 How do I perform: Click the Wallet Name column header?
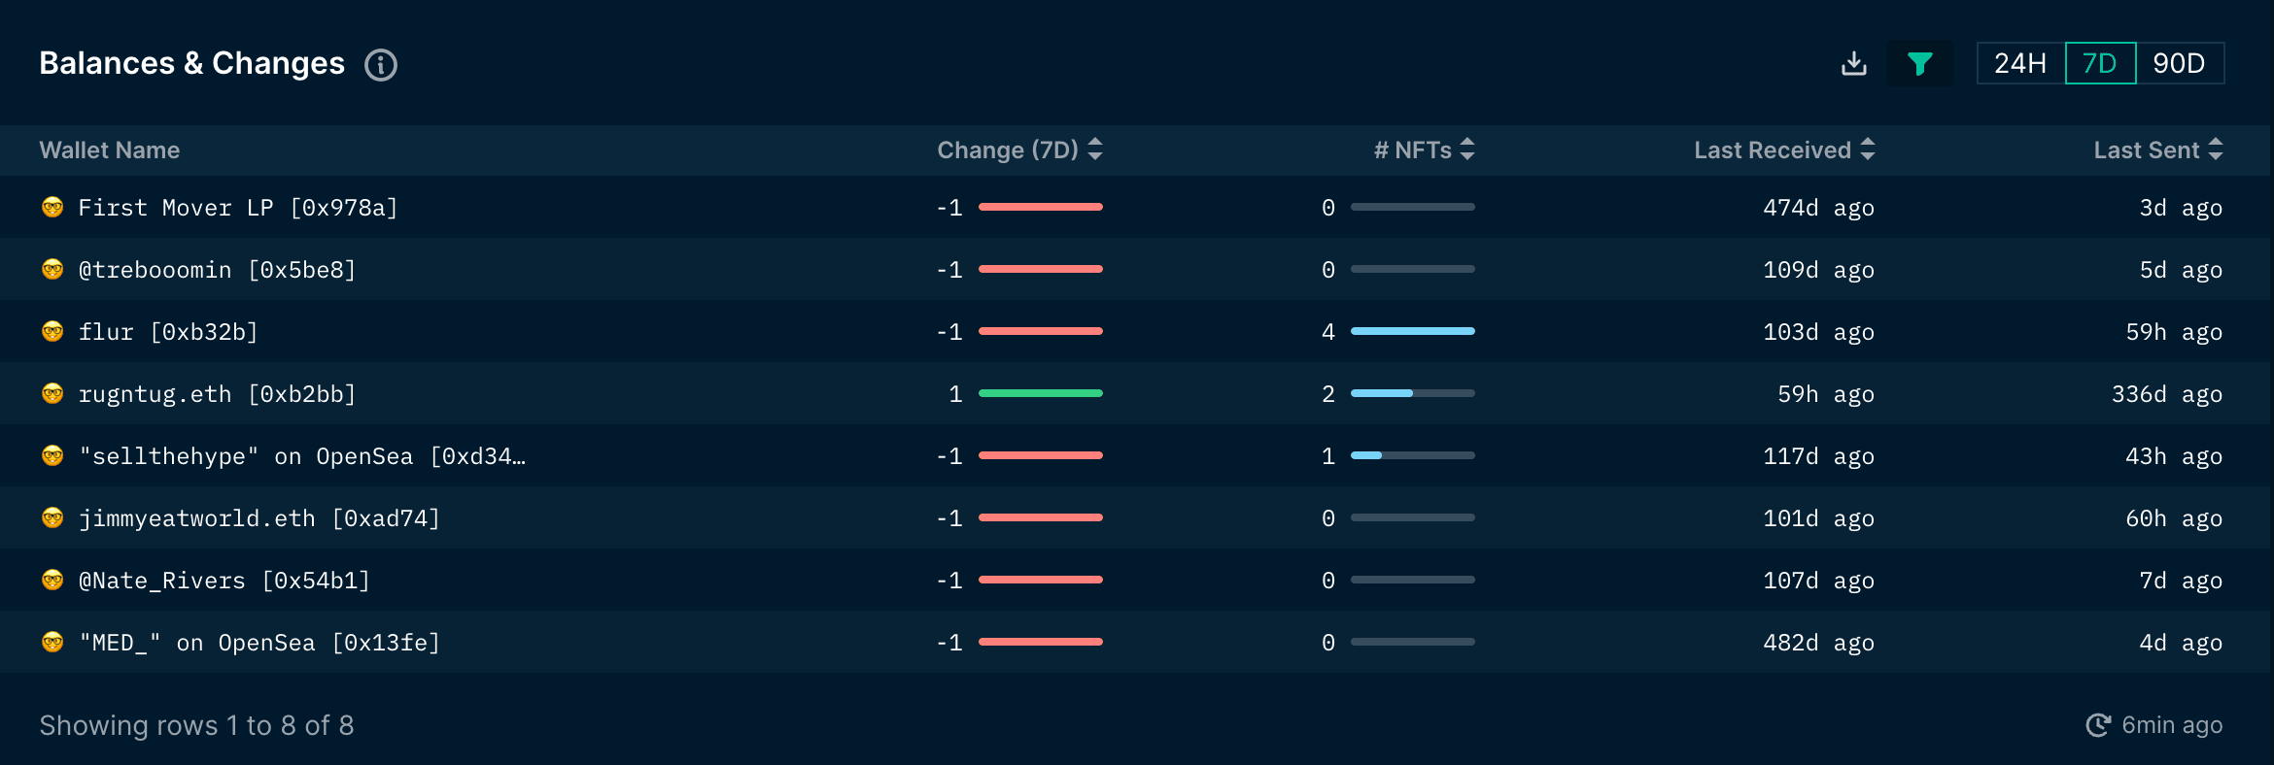tap(109, 150)
